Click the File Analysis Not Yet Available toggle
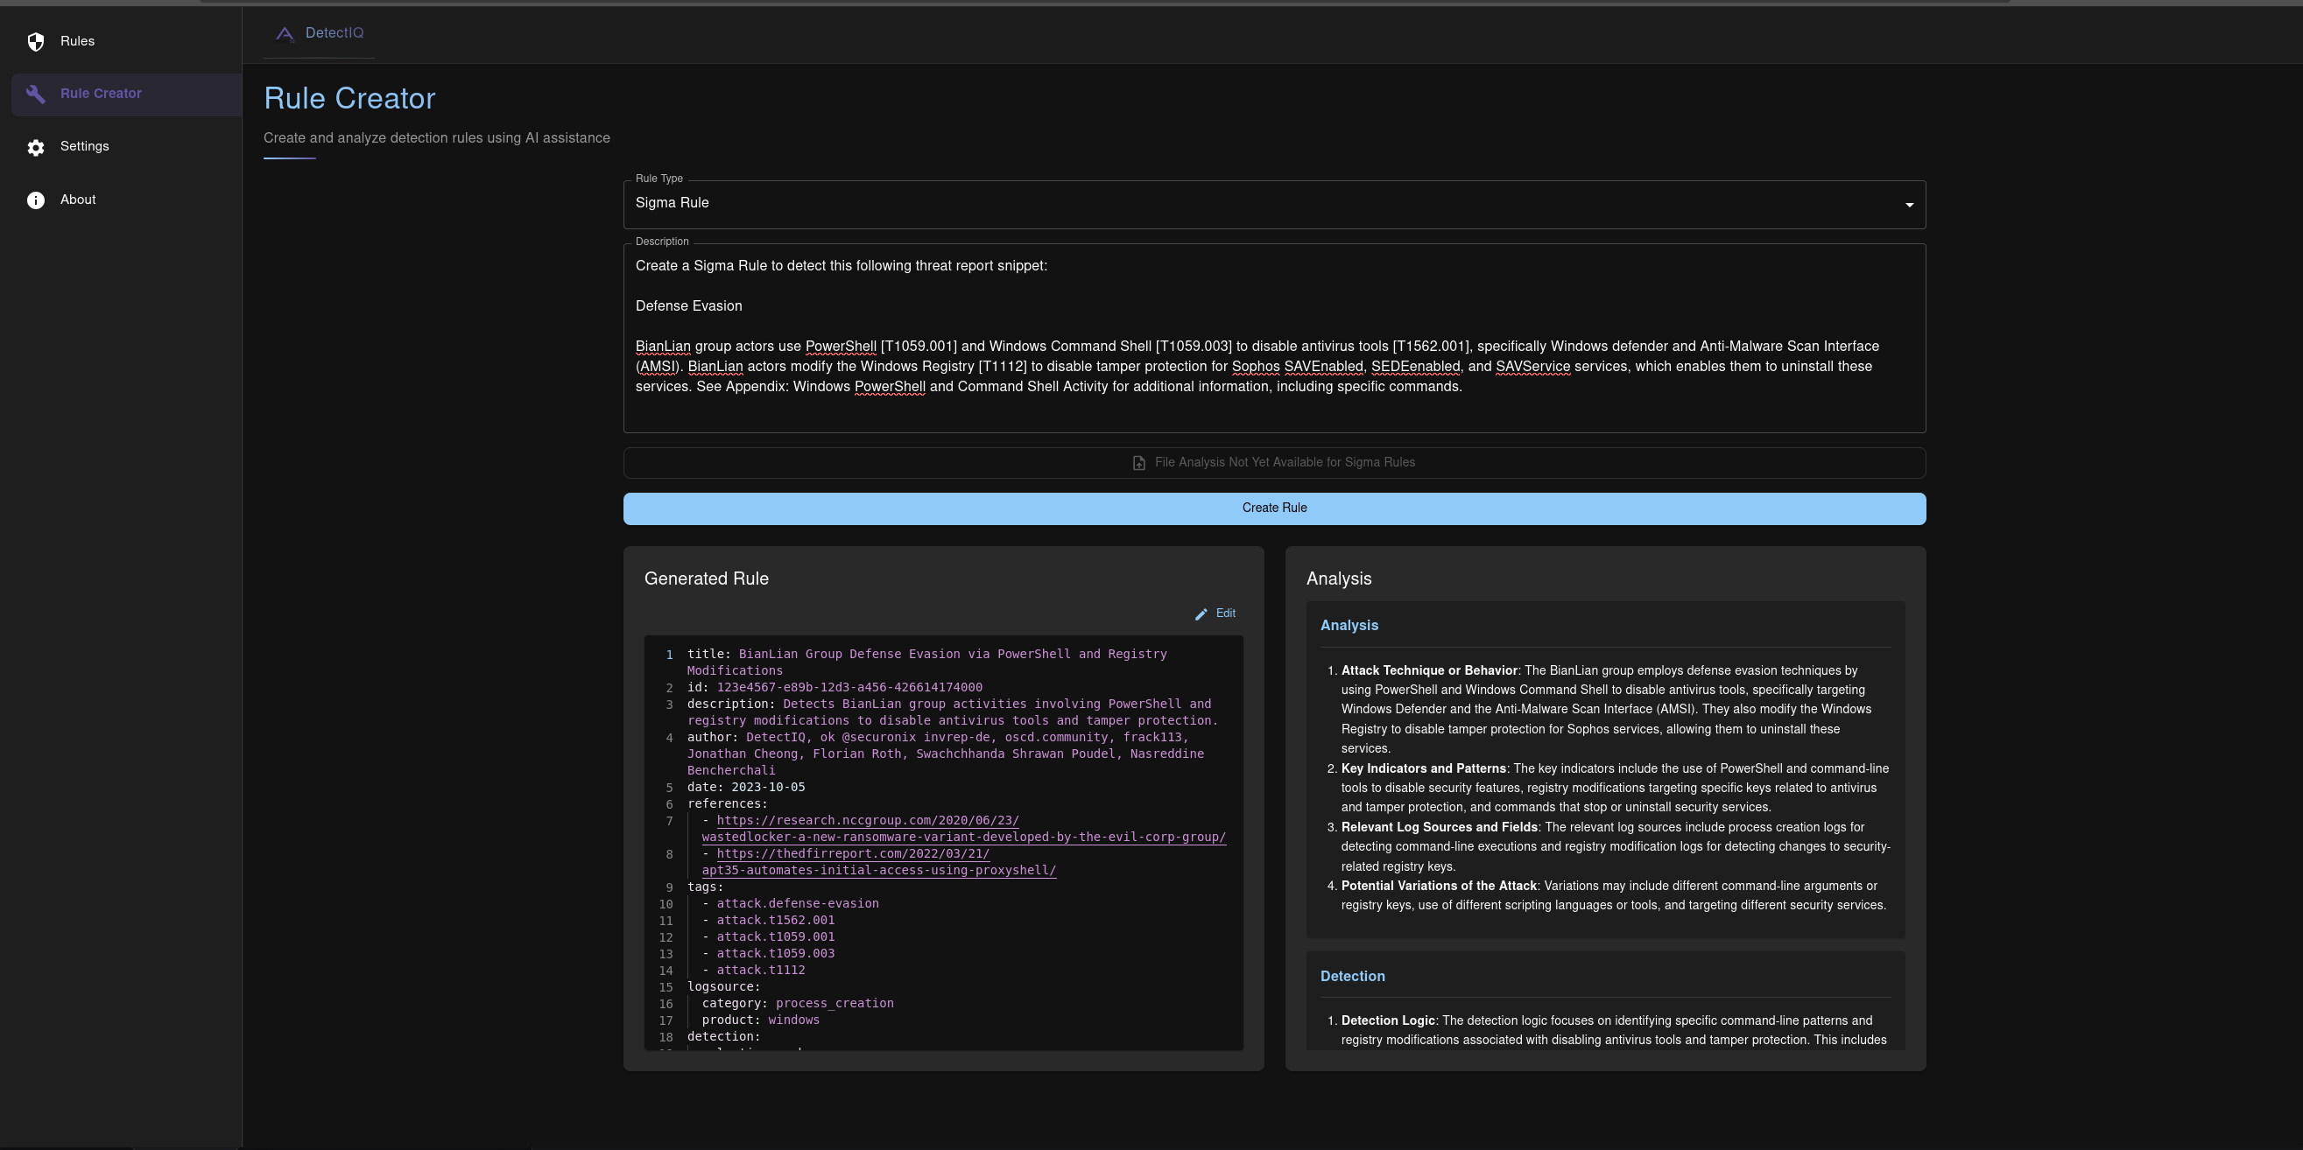This screenshot has height=1150, width=2303. point(1273,463)
